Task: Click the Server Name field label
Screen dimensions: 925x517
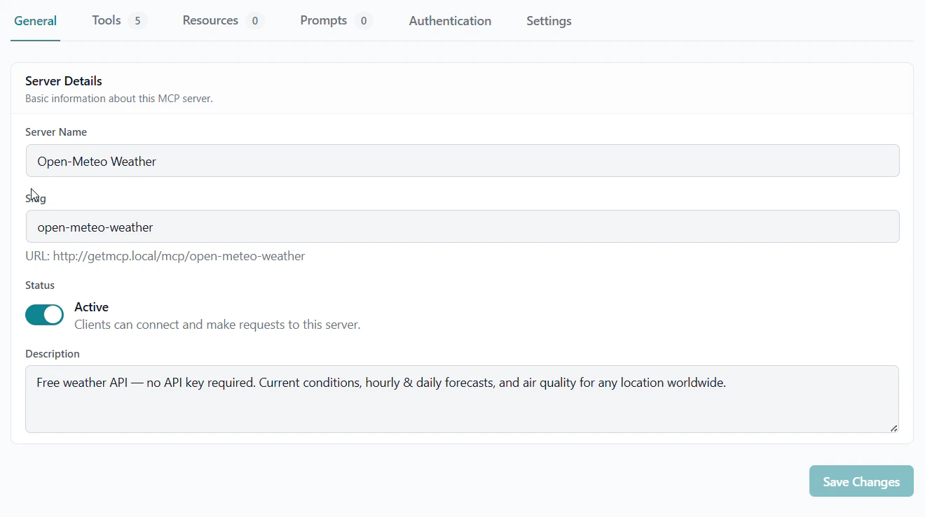Action: pyautogui.click(x=56, y=132)
